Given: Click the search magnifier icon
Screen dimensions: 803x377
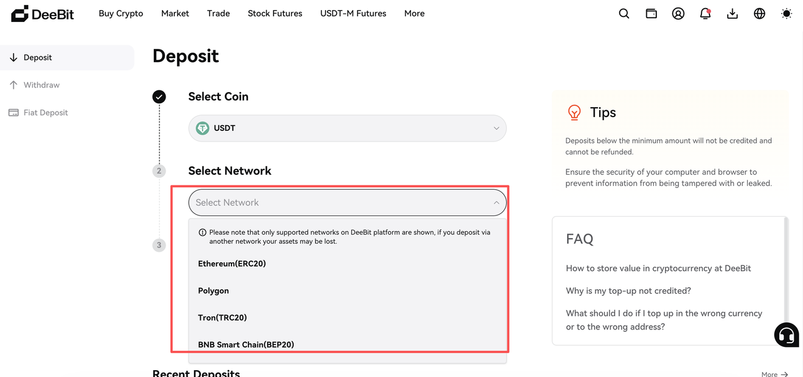Looking at the screenshot, I should coord(624,13).
